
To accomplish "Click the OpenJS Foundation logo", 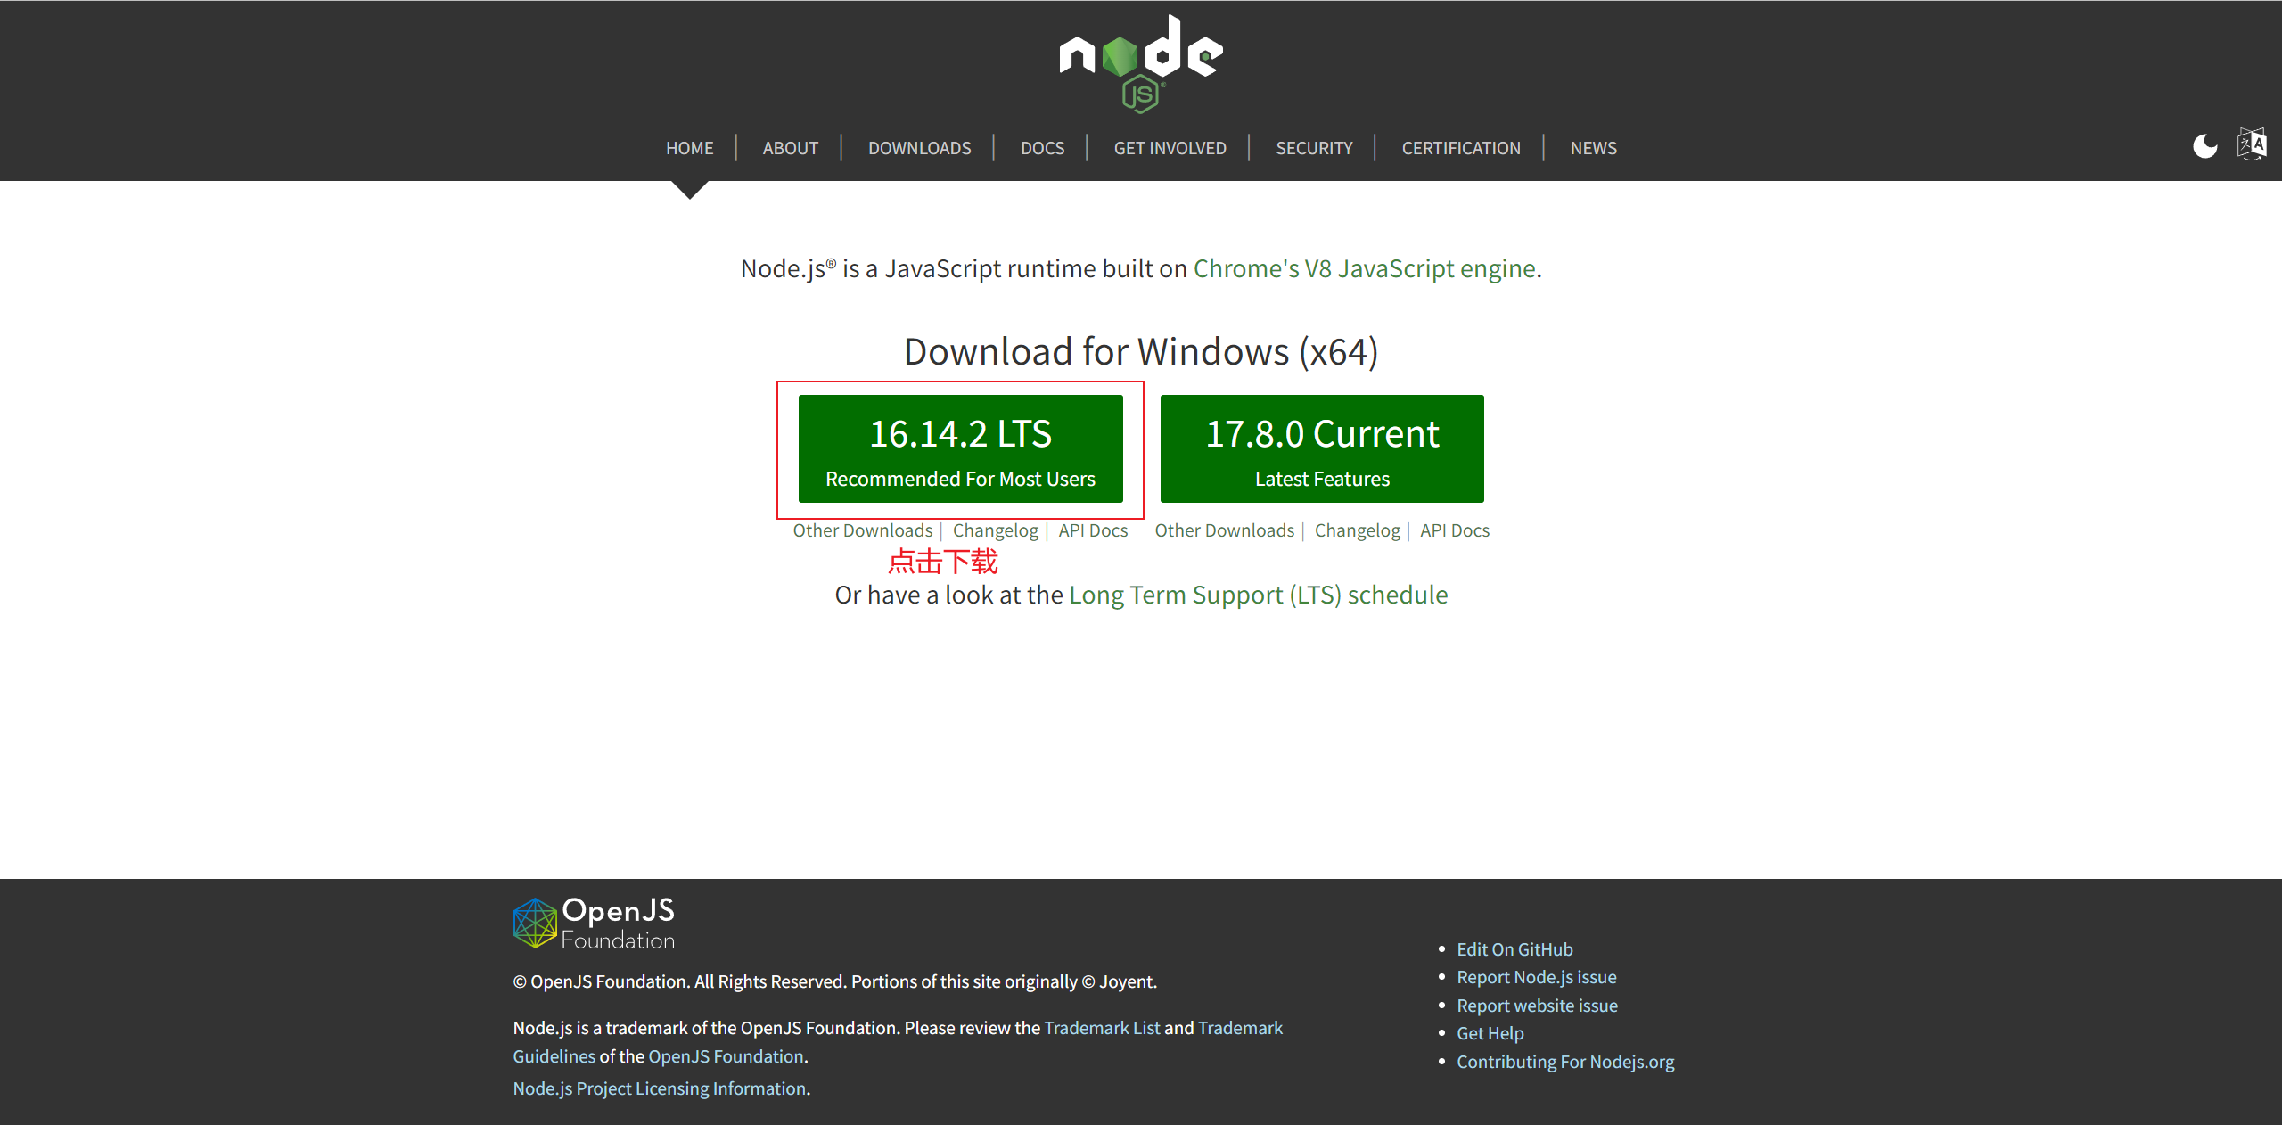I will [594, 924].
